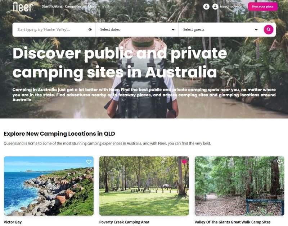The height and width of the screenshot is (226, 288).
Task: Open the notifications bell icon
Action: pyautogui.click(x=206, y=6)
